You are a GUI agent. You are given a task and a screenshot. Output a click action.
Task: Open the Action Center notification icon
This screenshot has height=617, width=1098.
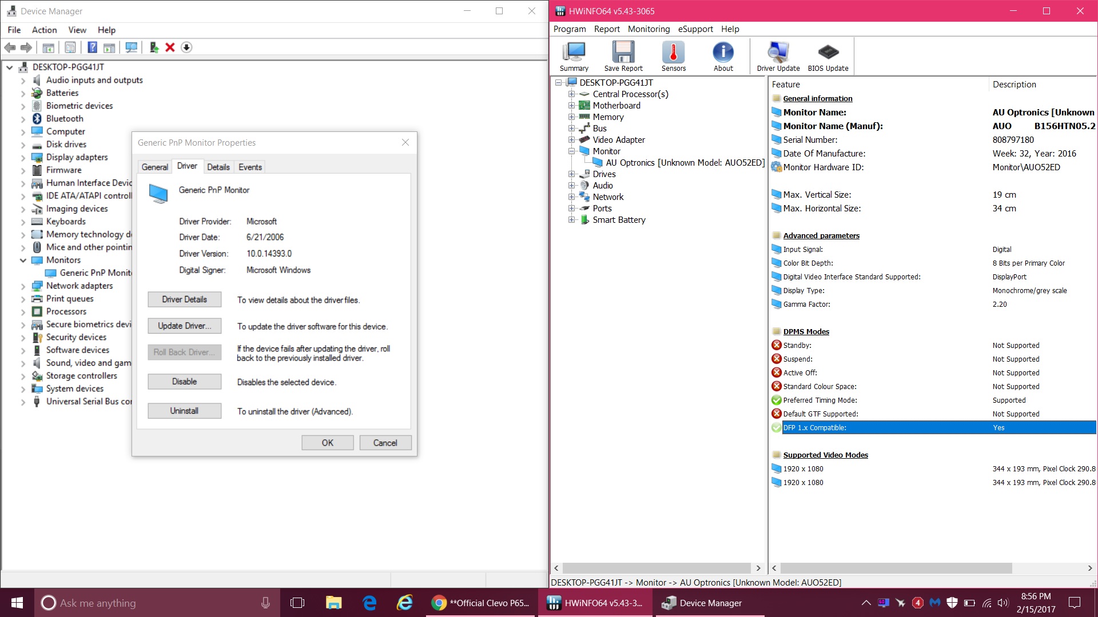(x=1075, y=603)
